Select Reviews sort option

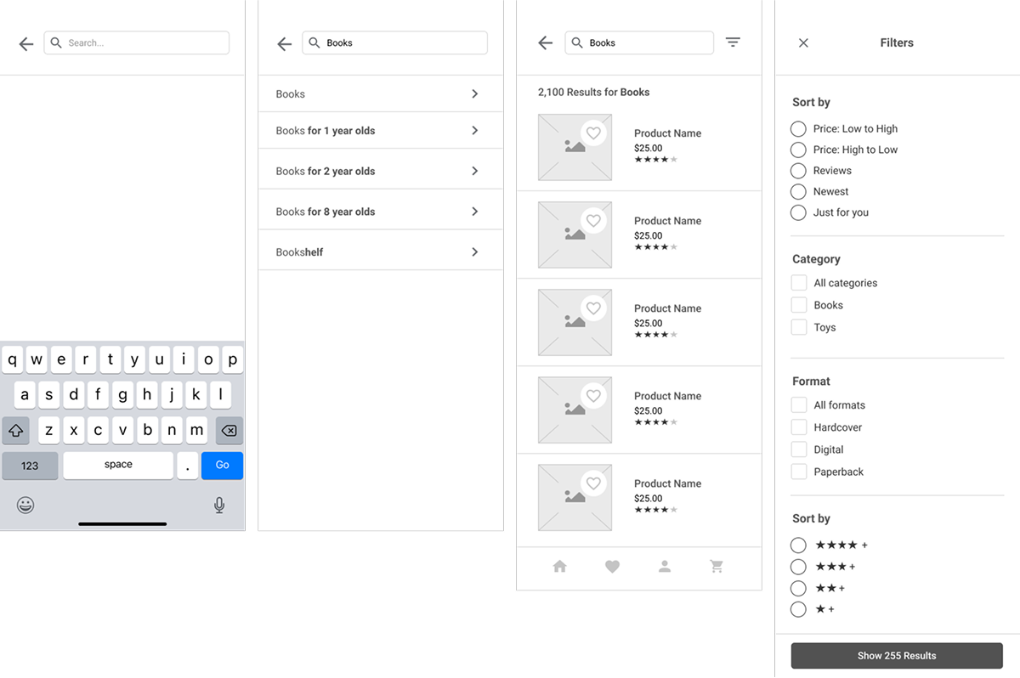pos(798,171)
